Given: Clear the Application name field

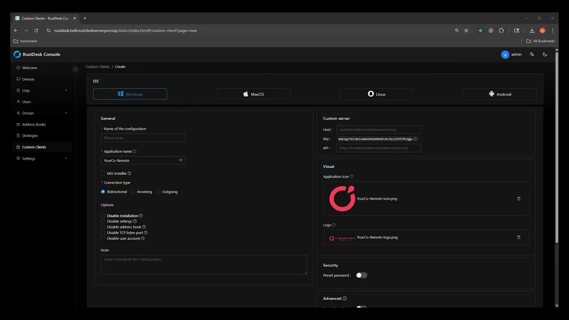Looking at the screenshot, I should point(180,160).
